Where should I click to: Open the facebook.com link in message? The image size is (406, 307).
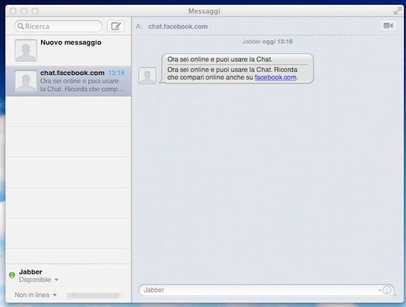click(275, 77)
